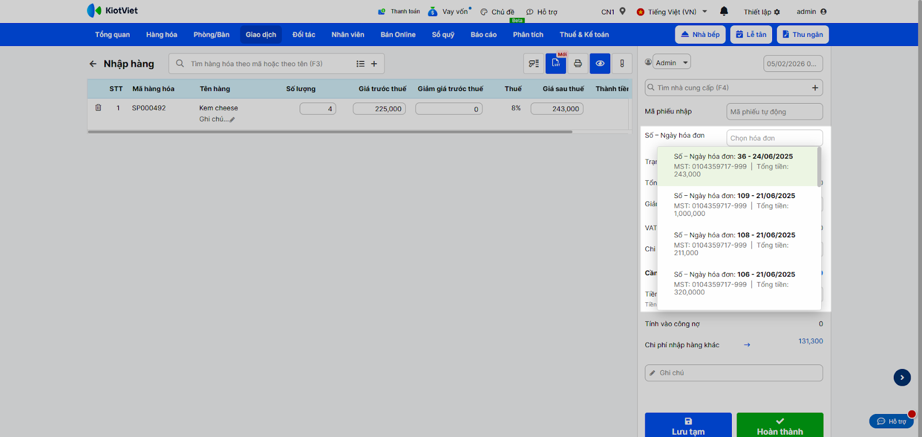This screenshot has height=437, width=922.
Task: Click the invoice dropdown list scrollbar
Action: pos(819,166)
